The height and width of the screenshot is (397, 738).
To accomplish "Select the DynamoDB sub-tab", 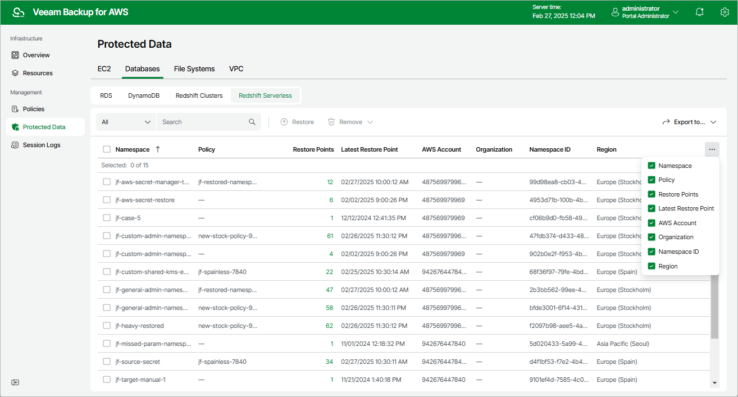I will click(144, 95).
